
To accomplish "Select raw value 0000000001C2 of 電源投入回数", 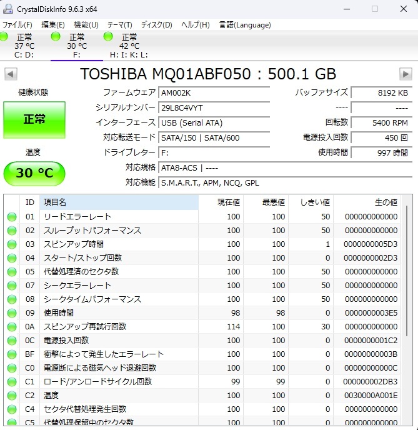I will click(x=371, y=341).
